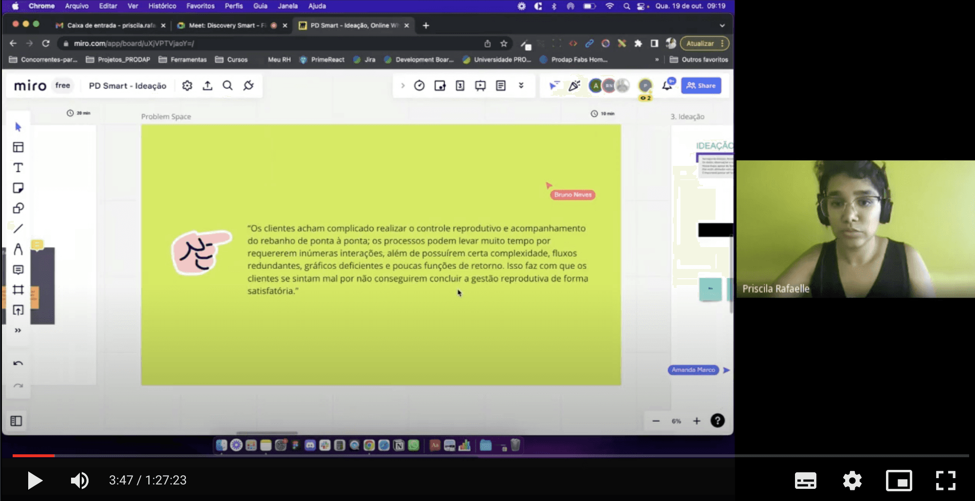Expand more collaboration tools double chevron
The image size is (975, 501).
(521, 86)
